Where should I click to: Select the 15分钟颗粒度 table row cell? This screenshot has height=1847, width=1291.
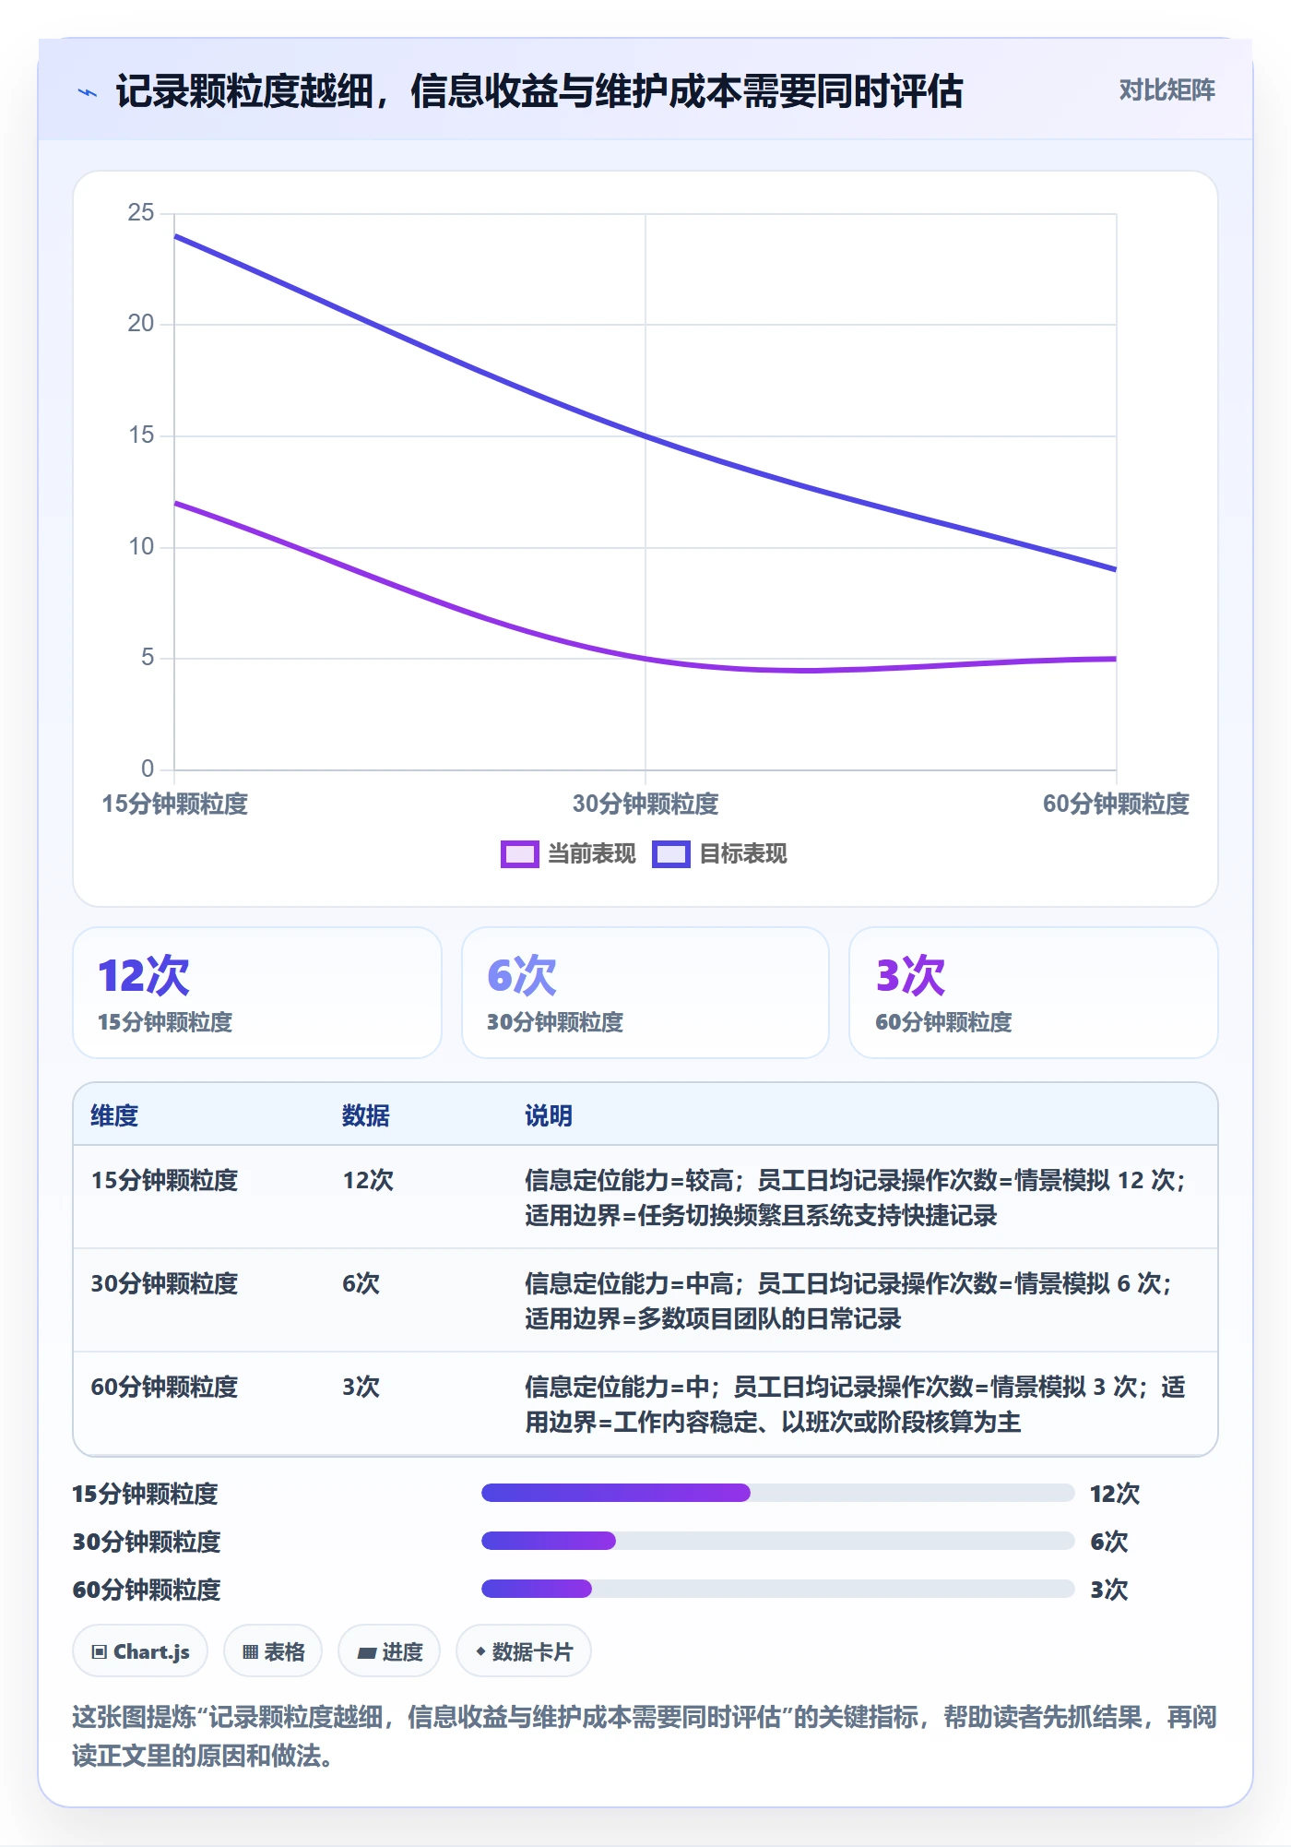pyautogui.click(x=164, y=1180)
